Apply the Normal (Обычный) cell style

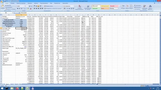coord(96,6)
